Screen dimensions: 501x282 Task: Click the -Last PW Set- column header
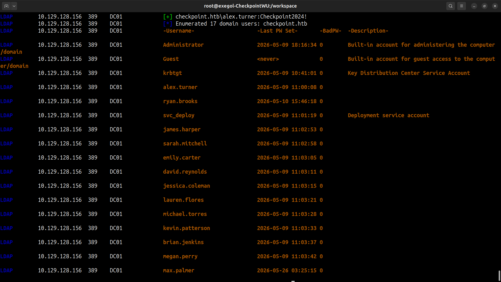277,31
